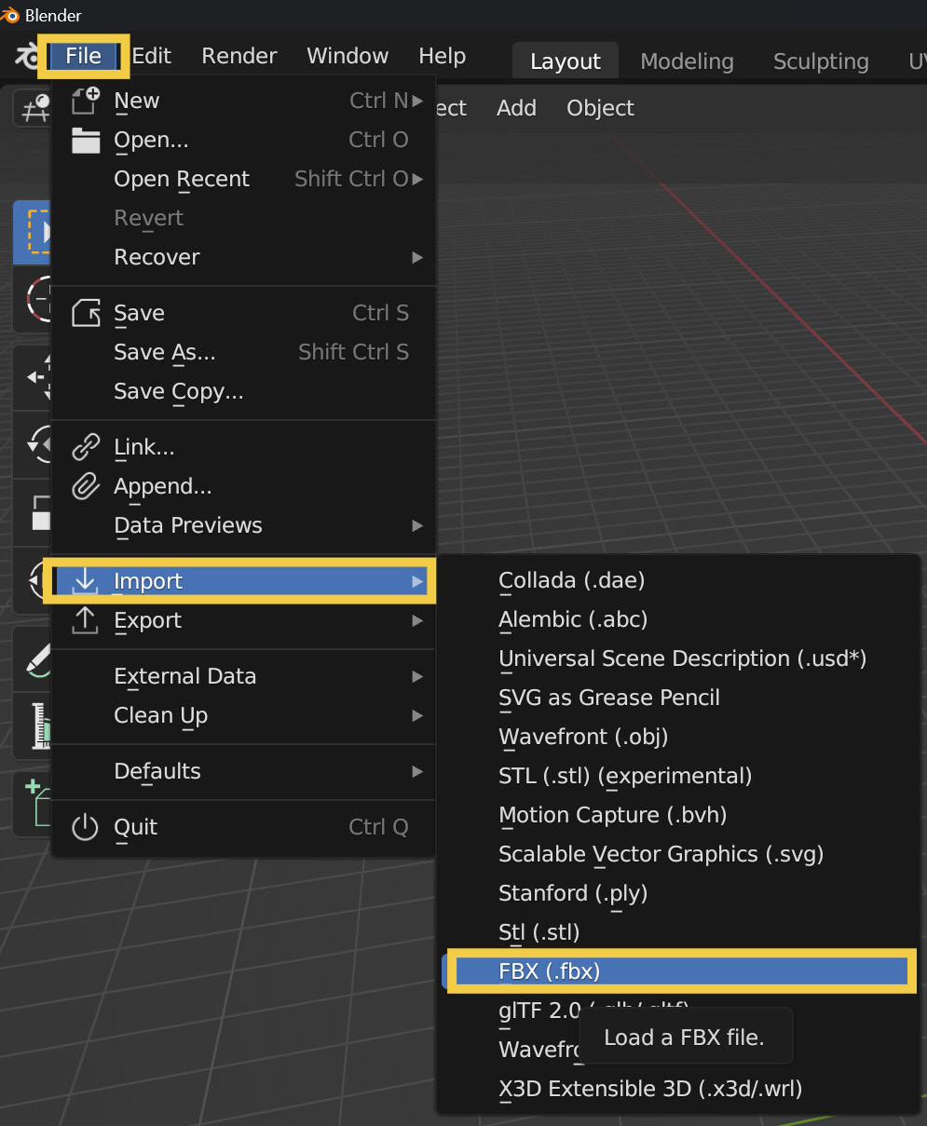Screen dimensions: 927x1126
Task: Choose the Add Cube tool
Action: coord(34,806)
